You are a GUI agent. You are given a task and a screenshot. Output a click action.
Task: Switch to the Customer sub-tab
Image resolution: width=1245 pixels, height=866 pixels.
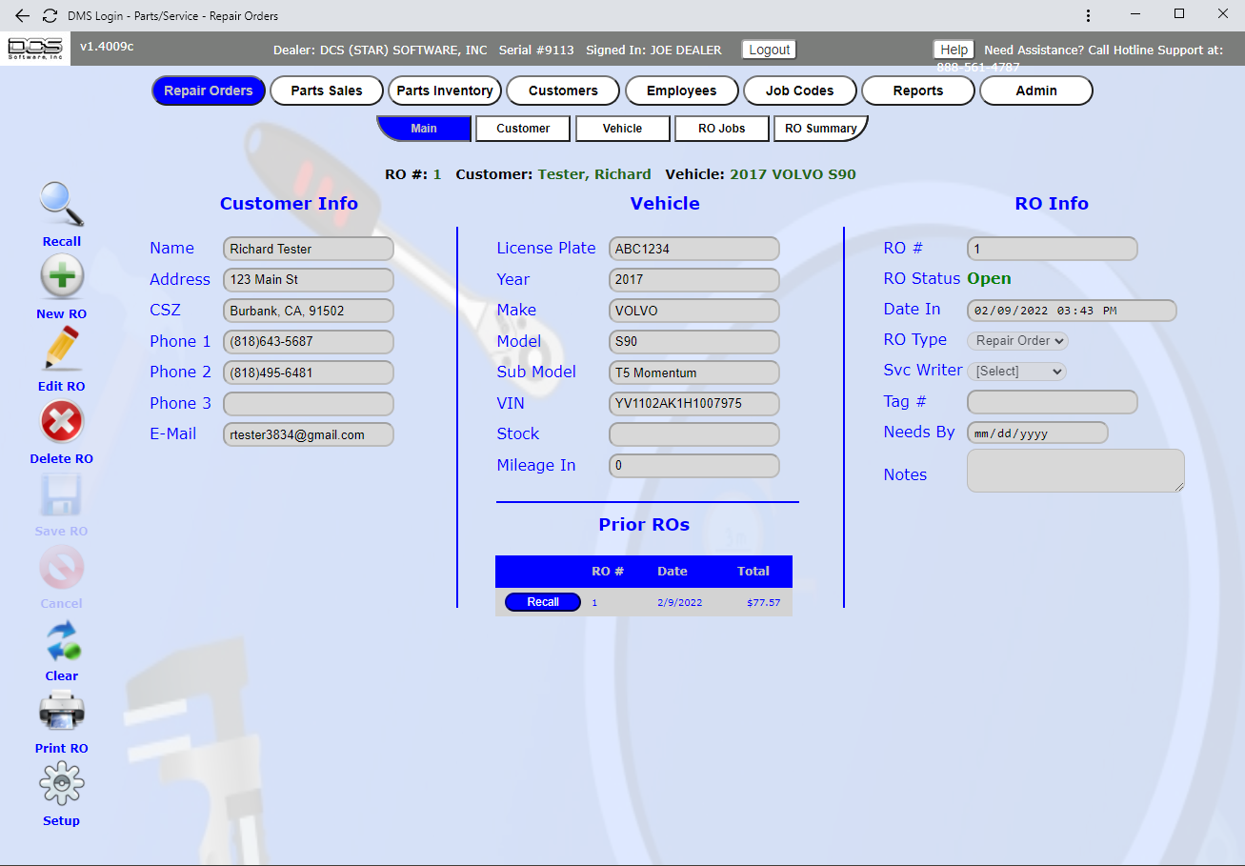[523, 129]
